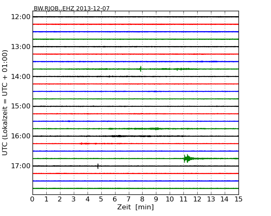
Task: Click the x-axis tick label 1
Action: point(46,199)
